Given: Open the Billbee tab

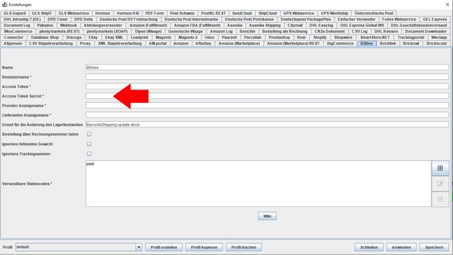Looking at the screenshot, I should coord(367,44).
